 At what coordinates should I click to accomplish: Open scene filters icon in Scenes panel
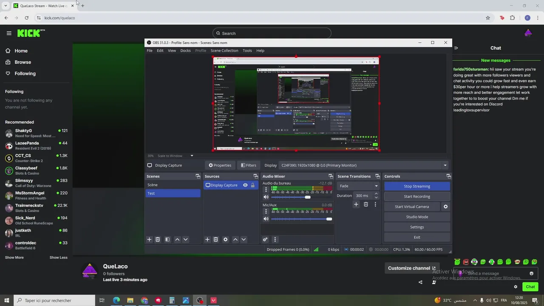pos(167,239)
